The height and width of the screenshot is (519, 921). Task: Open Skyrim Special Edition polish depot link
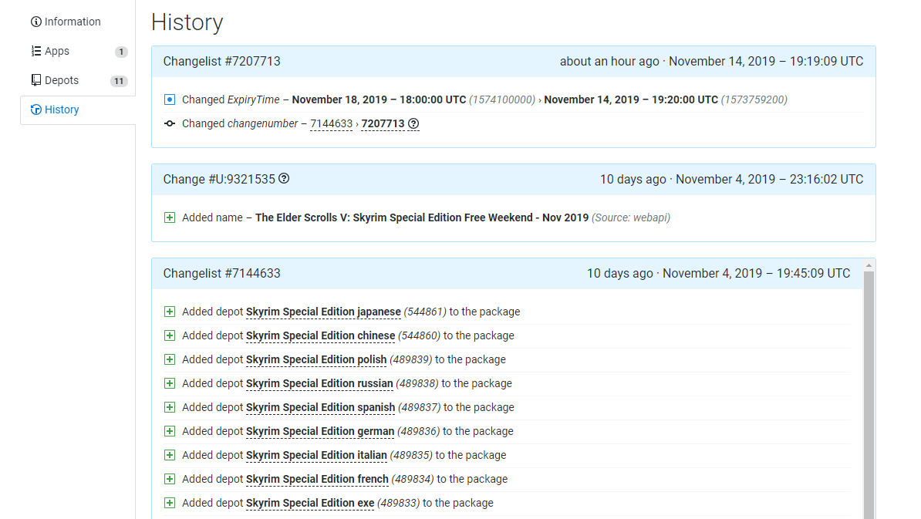pyautogui.click(x=316, y=359)
